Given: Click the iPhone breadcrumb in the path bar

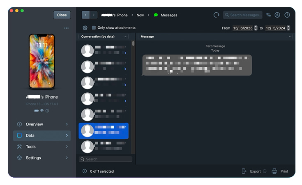Looking at the screenshot, I should (x=114, y=15).
